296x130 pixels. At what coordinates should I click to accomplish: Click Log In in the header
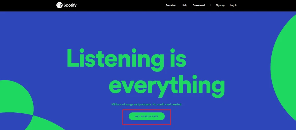pos(234,5)
